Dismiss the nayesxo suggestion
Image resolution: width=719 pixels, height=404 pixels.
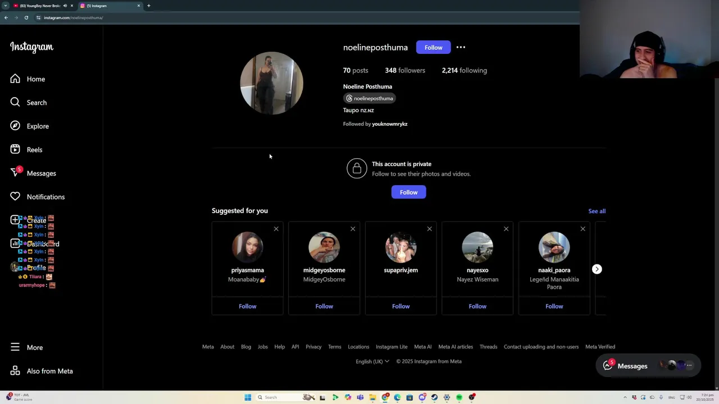pyautogui.click(x=506, y=229)
